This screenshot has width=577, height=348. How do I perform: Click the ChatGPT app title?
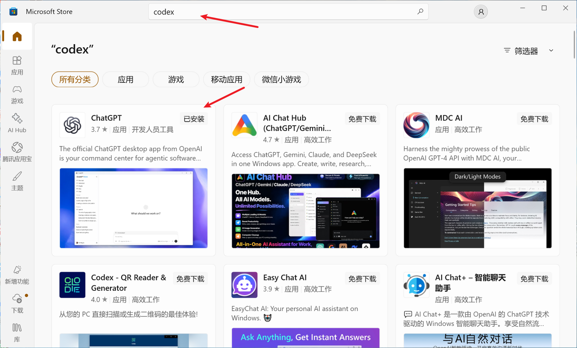[106, 118]
